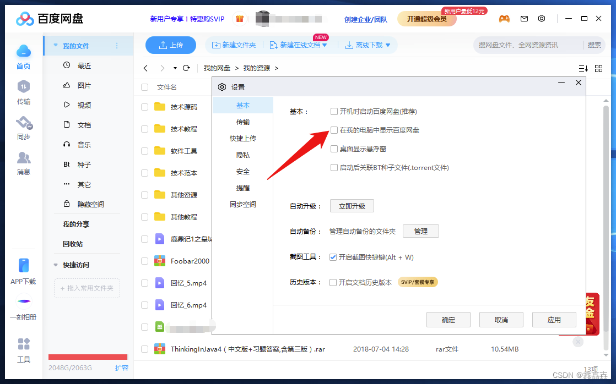
Task: Switch to the 传输 settings tab
Action: [243, 122]
